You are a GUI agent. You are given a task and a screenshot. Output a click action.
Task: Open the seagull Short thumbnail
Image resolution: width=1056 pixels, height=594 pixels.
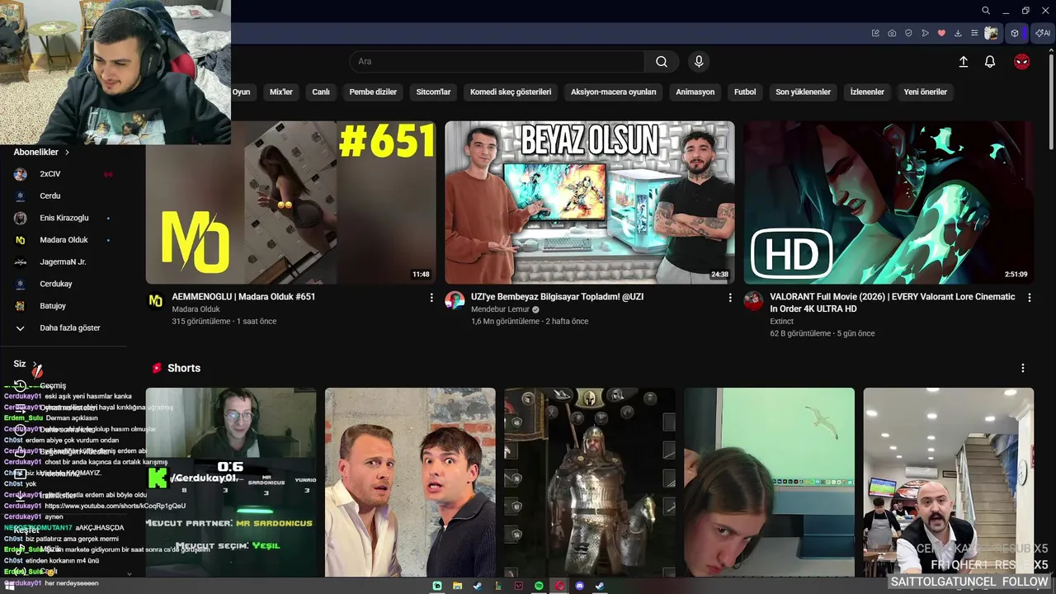(x=769, y=483)
